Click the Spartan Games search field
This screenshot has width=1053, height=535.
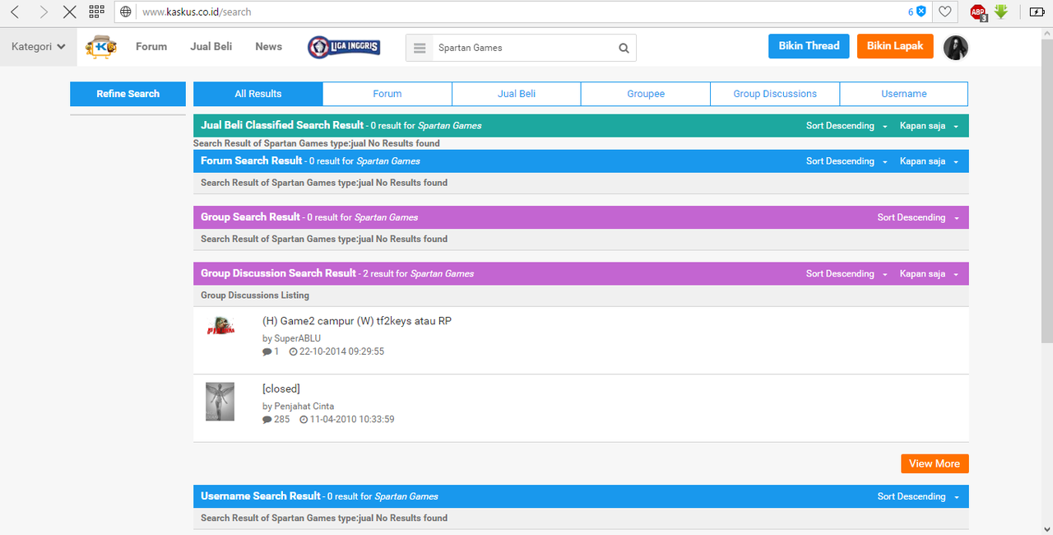(x=522, y=48)
